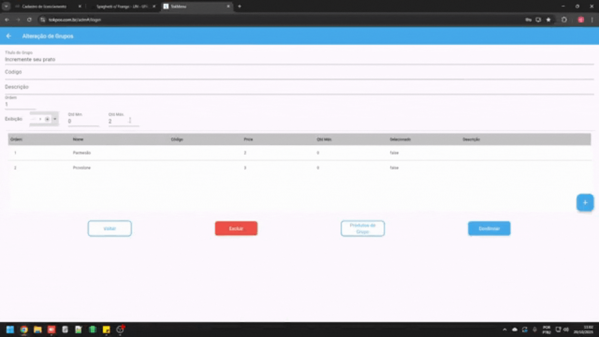Open the browser extensions puzzle icon
The image size is (599, 337).
click(x=564, y=20)
